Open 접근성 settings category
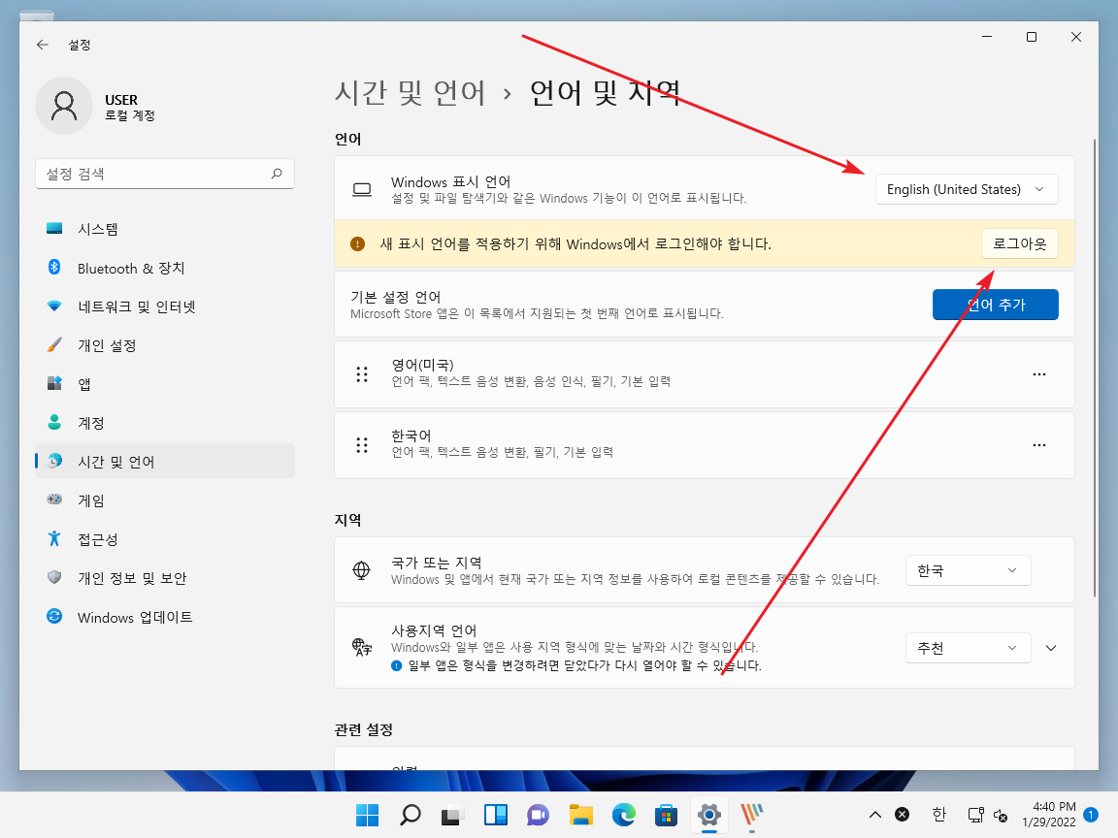This screenshot has width=1118, height=838. pos(165,539)
